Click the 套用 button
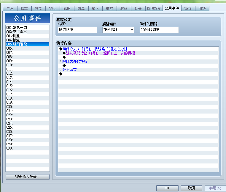226x192 pixels. pyautogui.click(x=215, y=188)
